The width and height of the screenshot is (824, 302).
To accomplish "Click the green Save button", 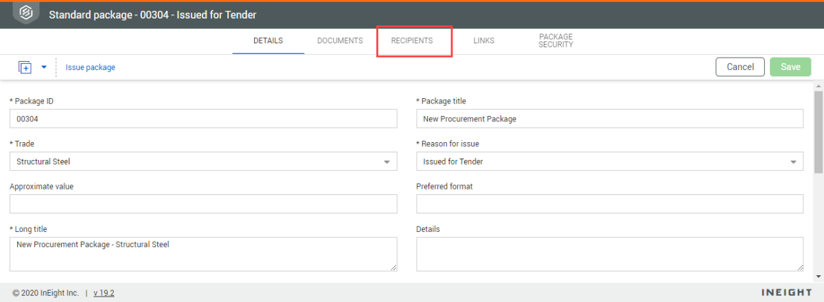I will click(790, 67).
